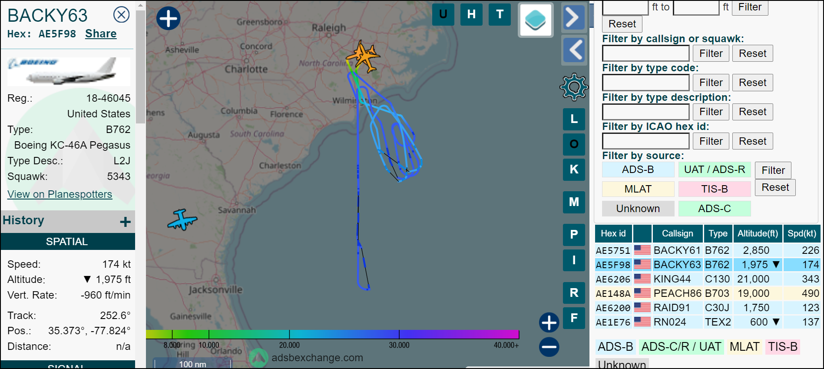Select Unknown source filter

(638, 209)
